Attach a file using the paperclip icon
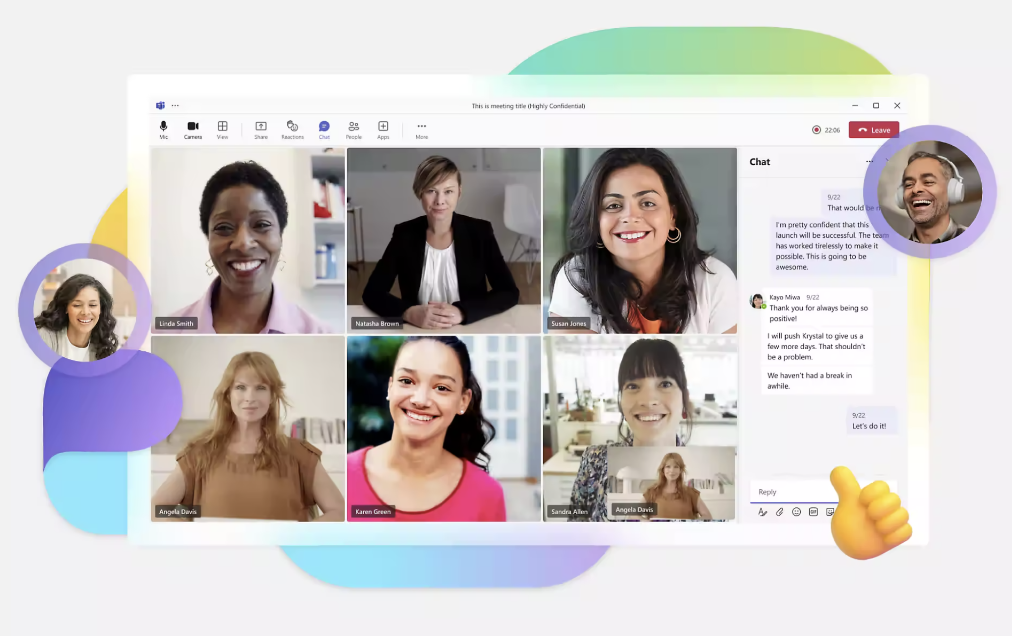This screenshot has height=636, width=1012. (779, 512)
